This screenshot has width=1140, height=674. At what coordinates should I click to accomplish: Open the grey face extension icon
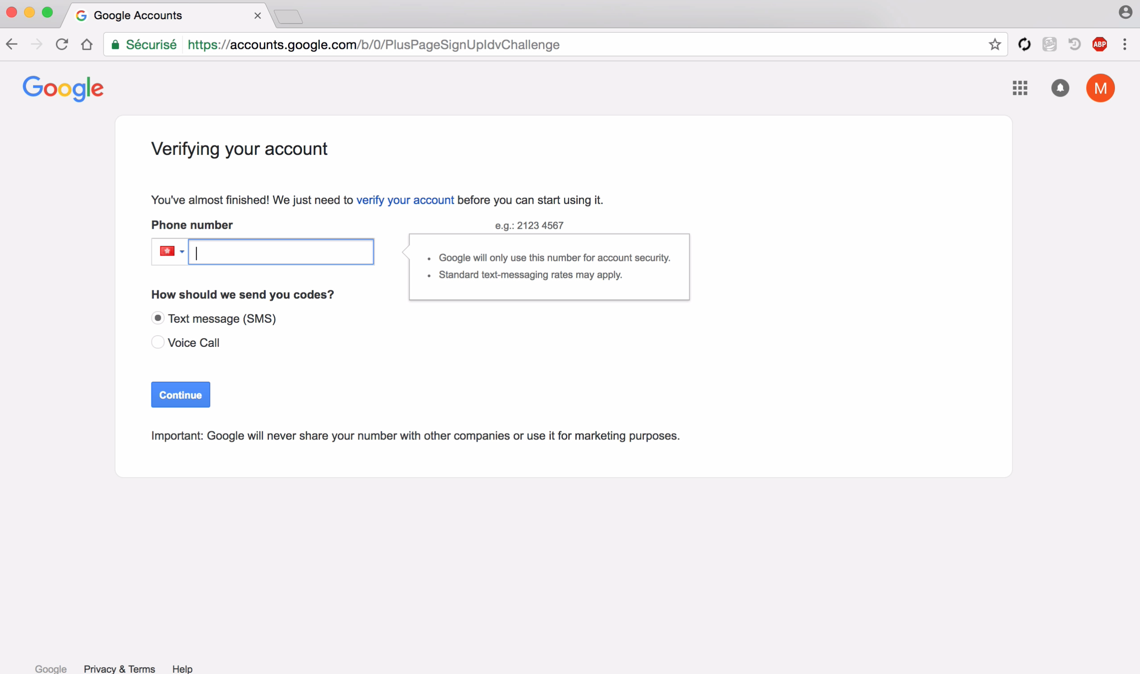coord(1049,44)
